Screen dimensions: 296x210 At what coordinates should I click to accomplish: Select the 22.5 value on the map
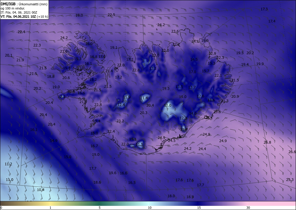111,15
